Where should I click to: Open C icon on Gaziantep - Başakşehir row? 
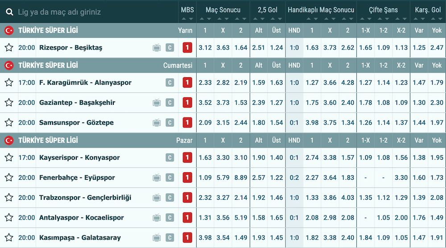[170, 103]
